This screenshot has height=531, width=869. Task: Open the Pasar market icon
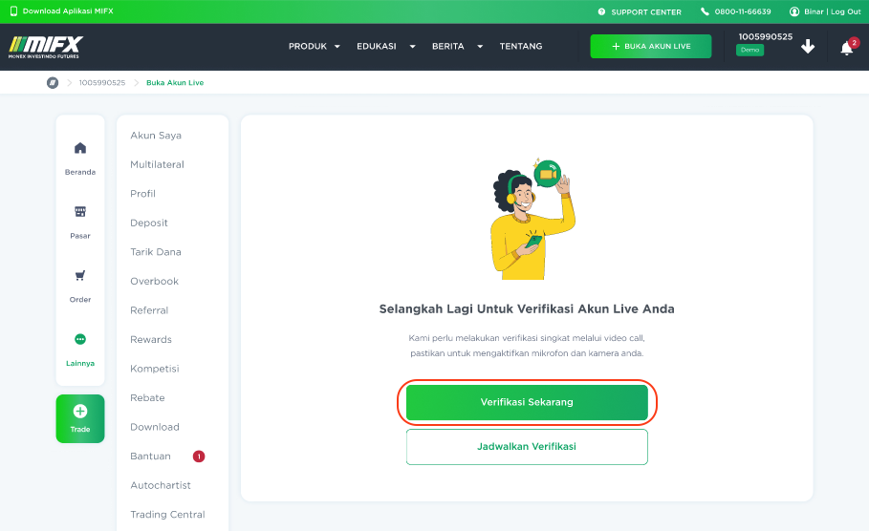coord(80,211)
